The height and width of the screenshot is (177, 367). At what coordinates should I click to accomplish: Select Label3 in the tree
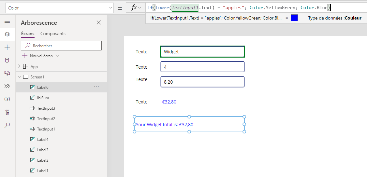click(x=61, y=150)
